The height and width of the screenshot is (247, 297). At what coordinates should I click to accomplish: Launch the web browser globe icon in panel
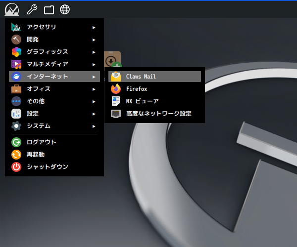pyautogui.click(x=65, y=9)
